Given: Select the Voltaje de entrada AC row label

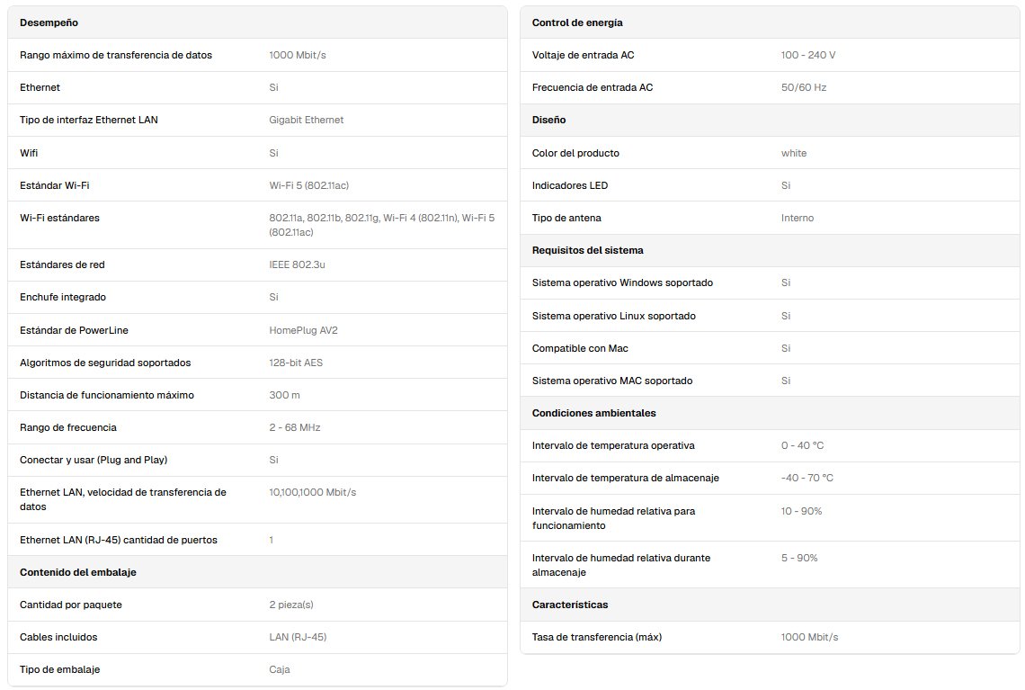Looking at the screenshot, I should pos(584,56).
